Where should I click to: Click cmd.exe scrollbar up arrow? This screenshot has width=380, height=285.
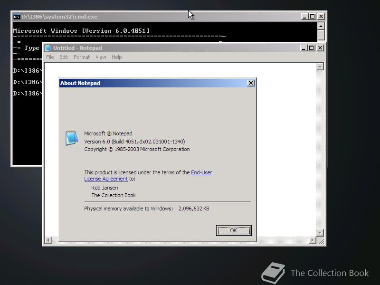tap(321, 26)
